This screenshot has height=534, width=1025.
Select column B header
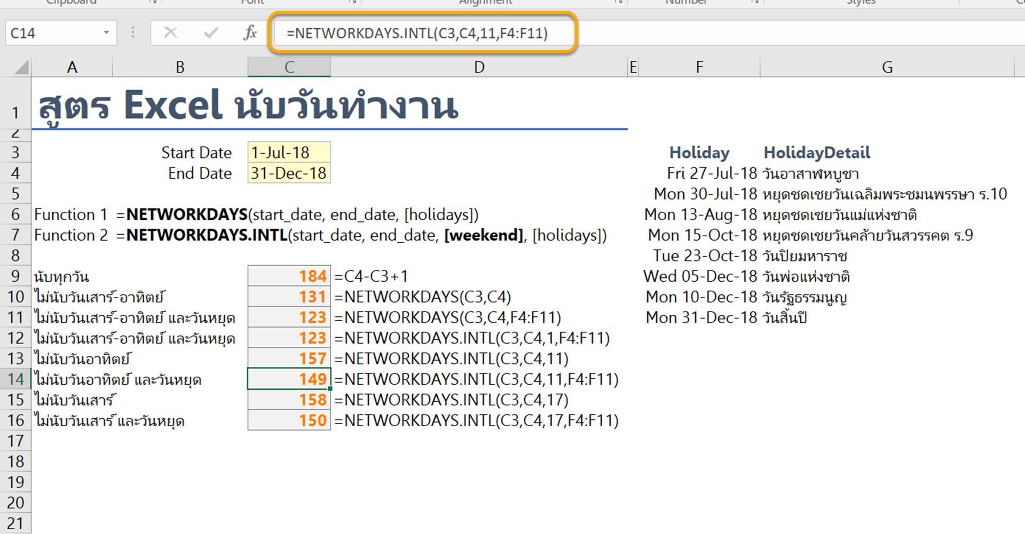point(180,67)
